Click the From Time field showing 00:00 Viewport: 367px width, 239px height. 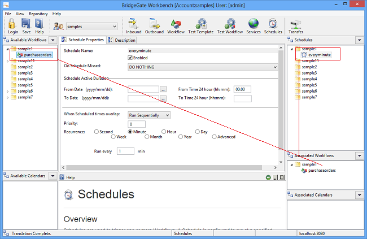tap(242, 89)
